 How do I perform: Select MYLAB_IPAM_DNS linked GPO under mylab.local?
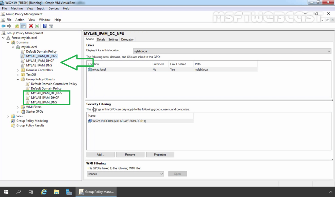[39, 65]
